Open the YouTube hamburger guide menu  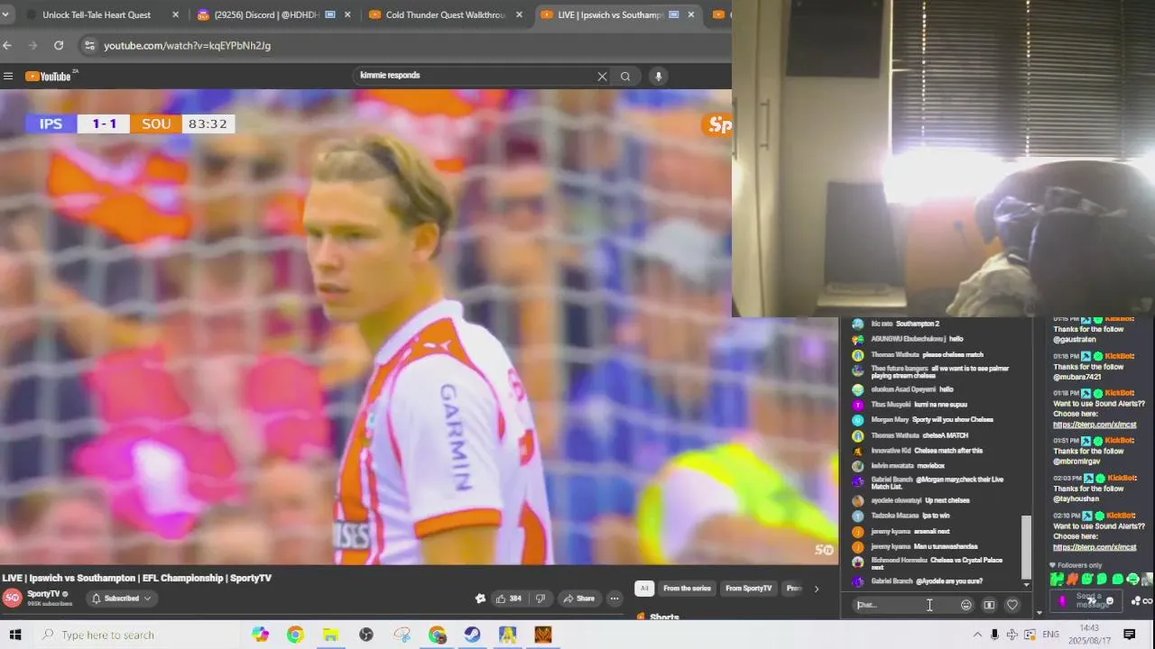tap(8, 77)
